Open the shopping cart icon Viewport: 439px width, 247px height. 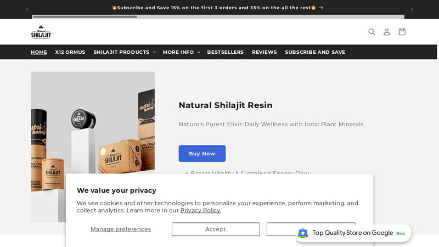pyautogui.click(x=402, y=32)
